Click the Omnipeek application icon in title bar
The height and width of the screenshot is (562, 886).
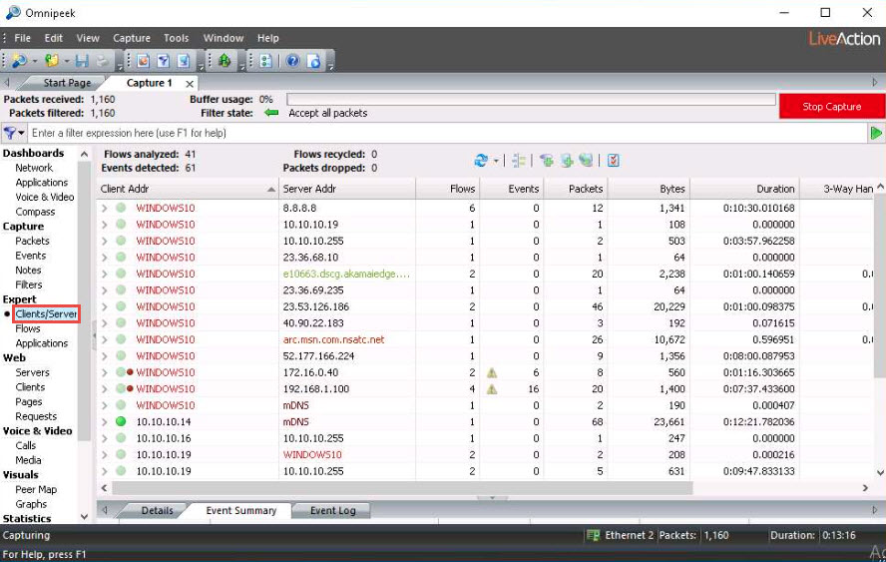click(12, 12)
